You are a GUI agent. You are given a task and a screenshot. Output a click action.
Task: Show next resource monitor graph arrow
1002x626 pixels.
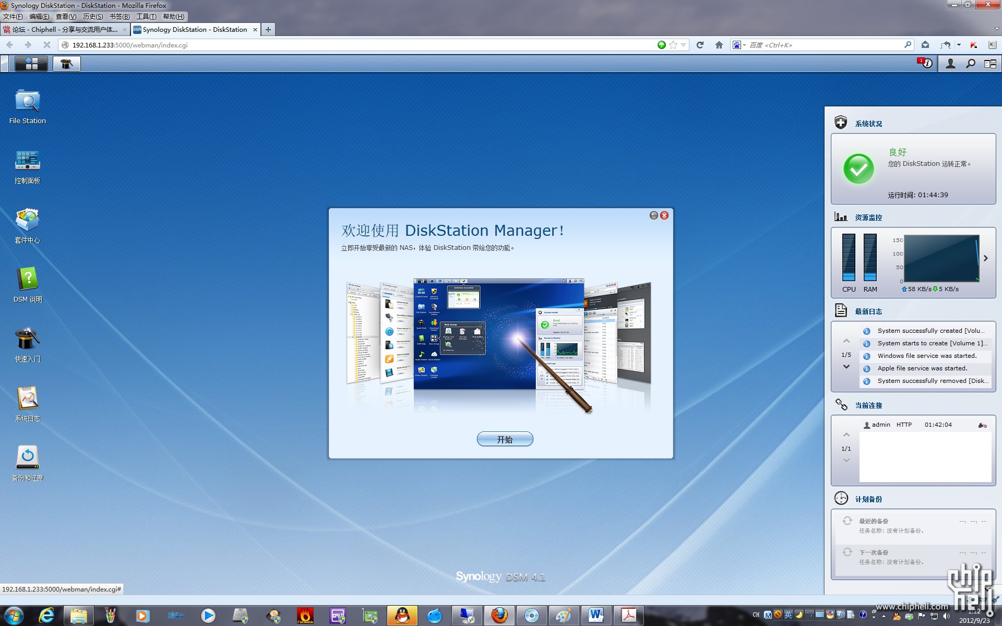coord(986,258)
